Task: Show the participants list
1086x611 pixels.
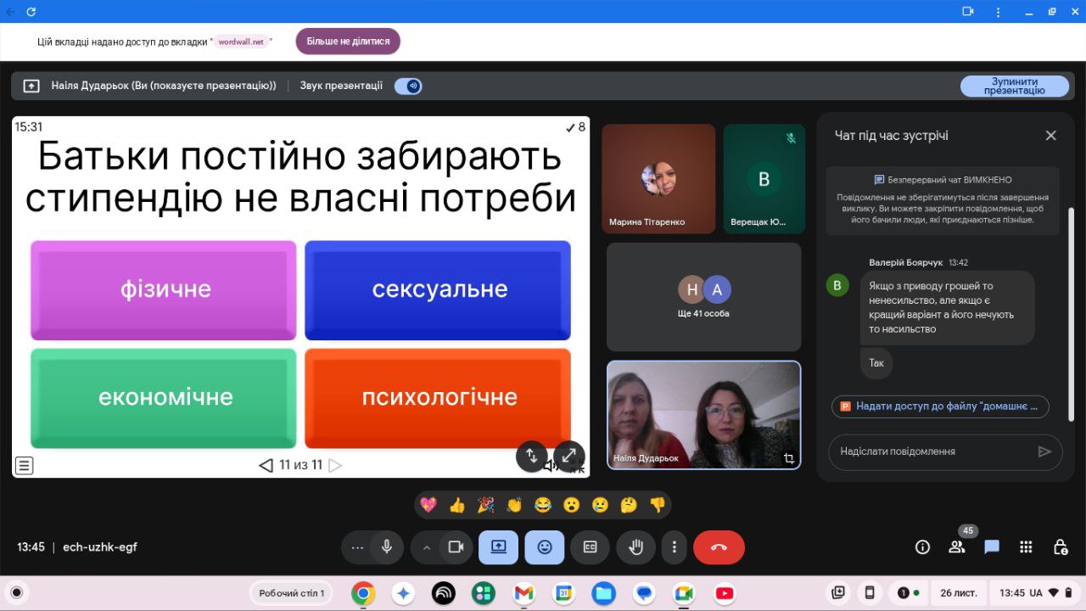Action: tap(957, 547)
